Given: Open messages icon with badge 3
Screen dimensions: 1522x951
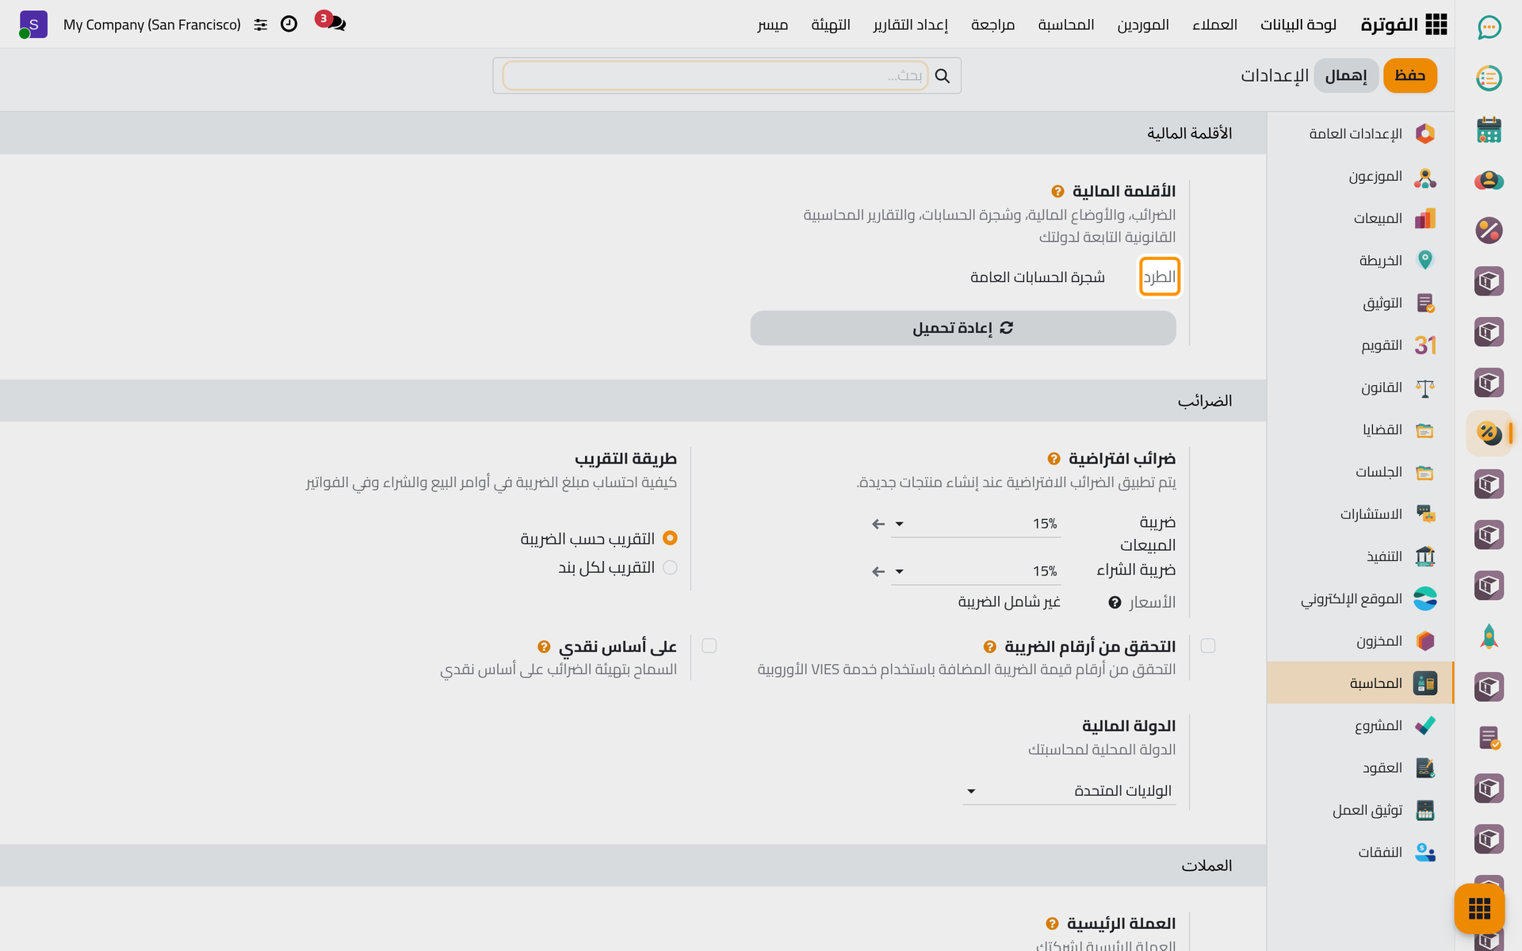Looking at the screenshot, I should click(x=331, y=22).
